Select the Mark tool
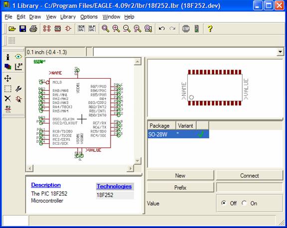 coord(18,67)
